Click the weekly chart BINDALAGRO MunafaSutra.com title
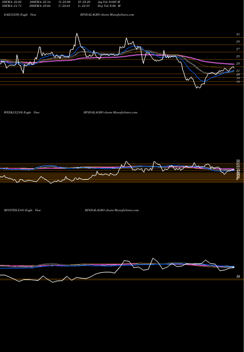 click(110, 112)
